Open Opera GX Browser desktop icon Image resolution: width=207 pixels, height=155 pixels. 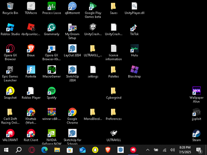tap(10, 48)
